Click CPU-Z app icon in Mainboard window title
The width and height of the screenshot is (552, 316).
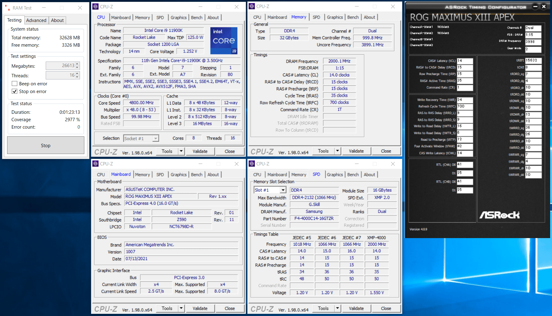pos(96,164)
